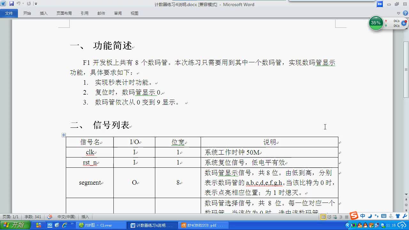Viewport: 409px width, 230px height.
Task: Switch to Draft view
Action: pos(347,217)
